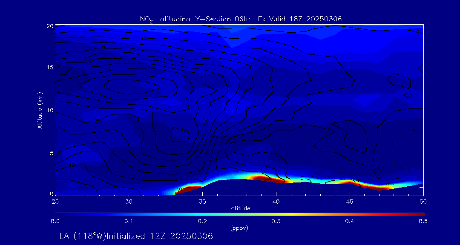
Task: Click altitude axis tick label "20"
Action: (x=50, y=26)
